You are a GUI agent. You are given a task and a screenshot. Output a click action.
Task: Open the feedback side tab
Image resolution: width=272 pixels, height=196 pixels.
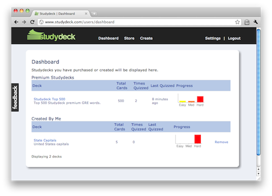click(15, 98)
